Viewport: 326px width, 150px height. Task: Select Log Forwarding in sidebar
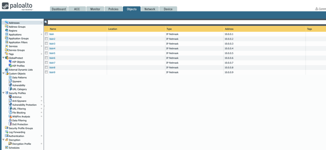(x=17, y=132)
